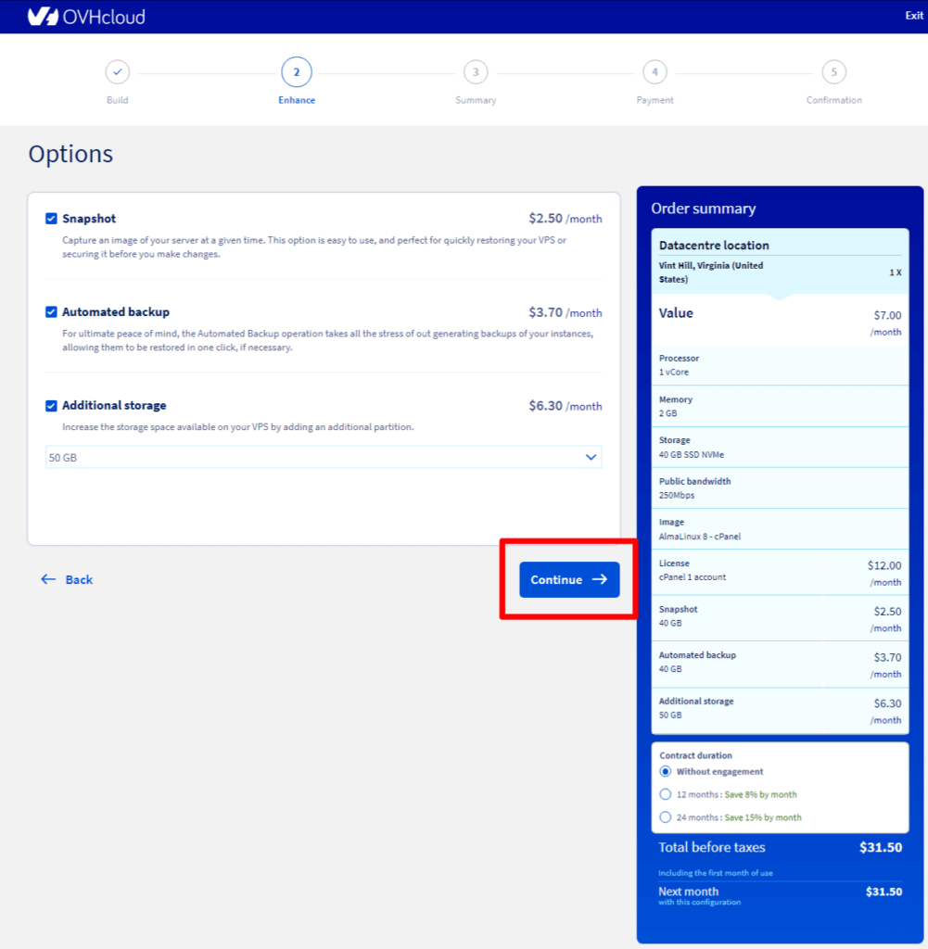Click the Continue button label
The image size is (928, 949).
[x=556, y=579]
